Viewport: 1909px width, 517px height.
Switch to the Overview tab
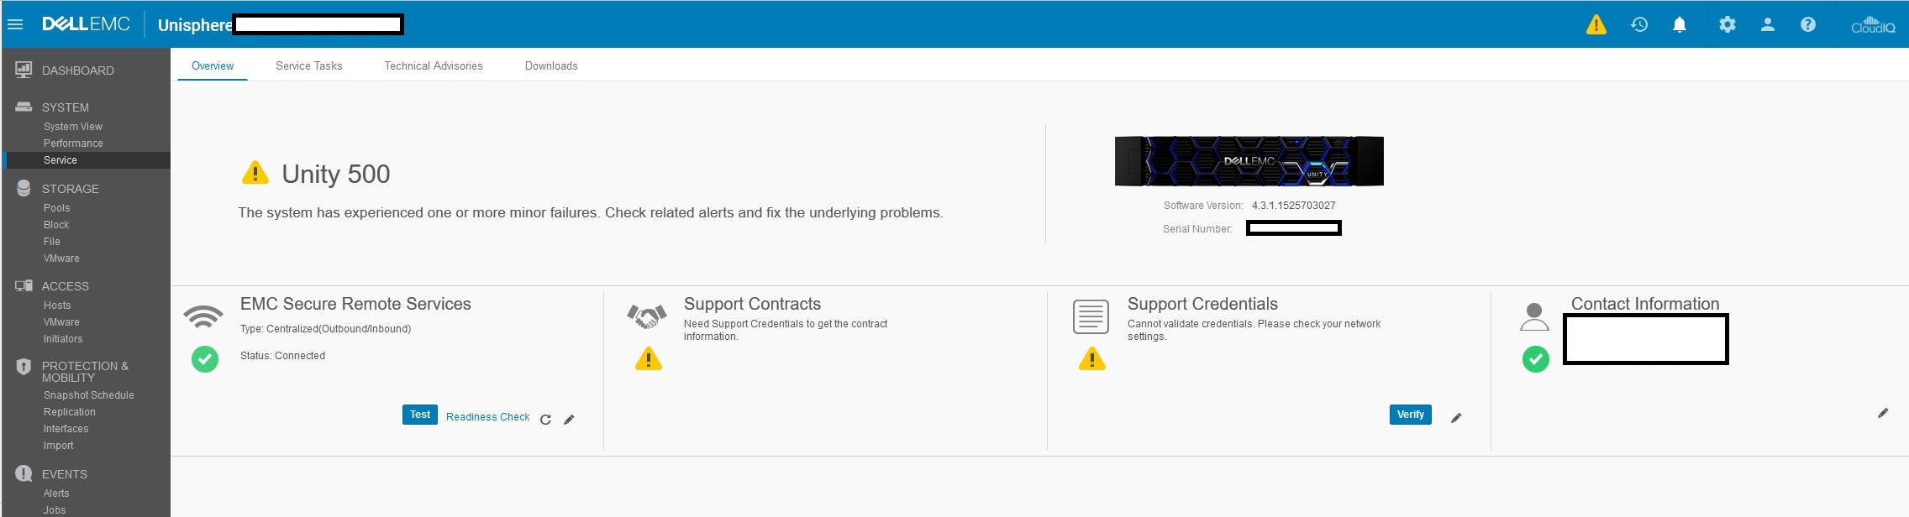[x=213, y=65]
